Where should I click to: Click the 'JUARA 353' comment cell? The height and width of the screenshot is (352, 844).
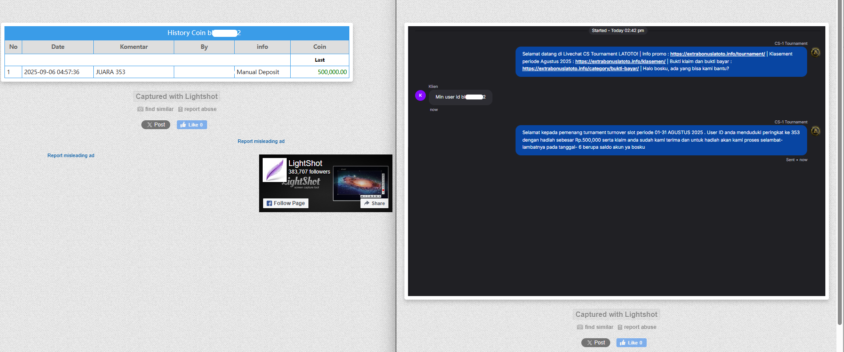134,72
